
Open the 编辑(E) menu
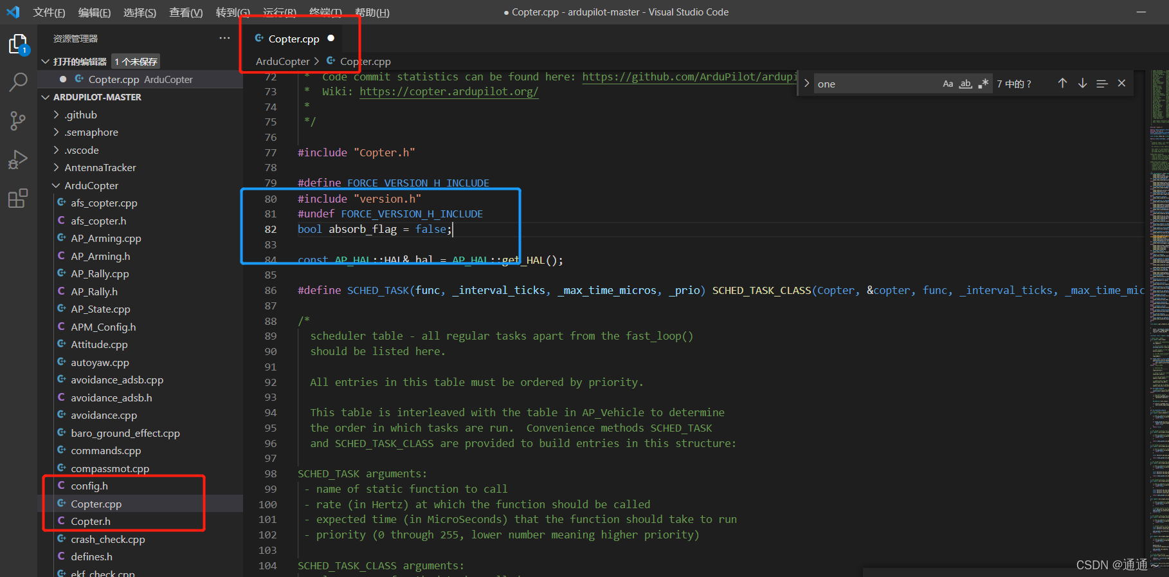(x=95, y=12)
